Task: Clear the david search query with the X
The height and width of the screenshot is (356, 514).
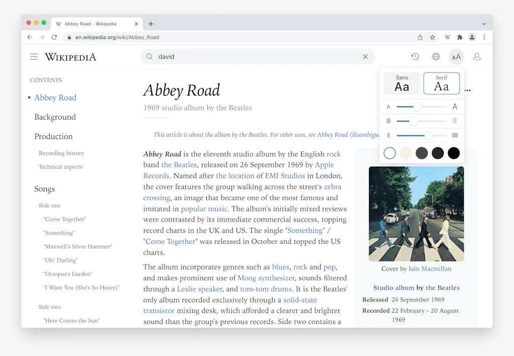Action: click(365, 57)
